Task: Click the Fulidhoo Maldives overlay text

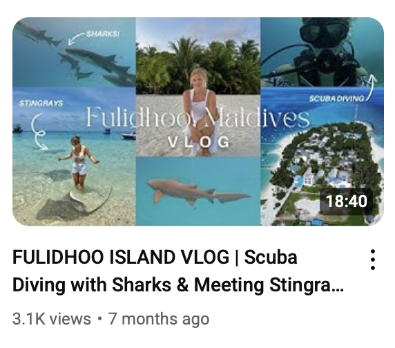Action: pyautogui.click(x=197, y=117)
